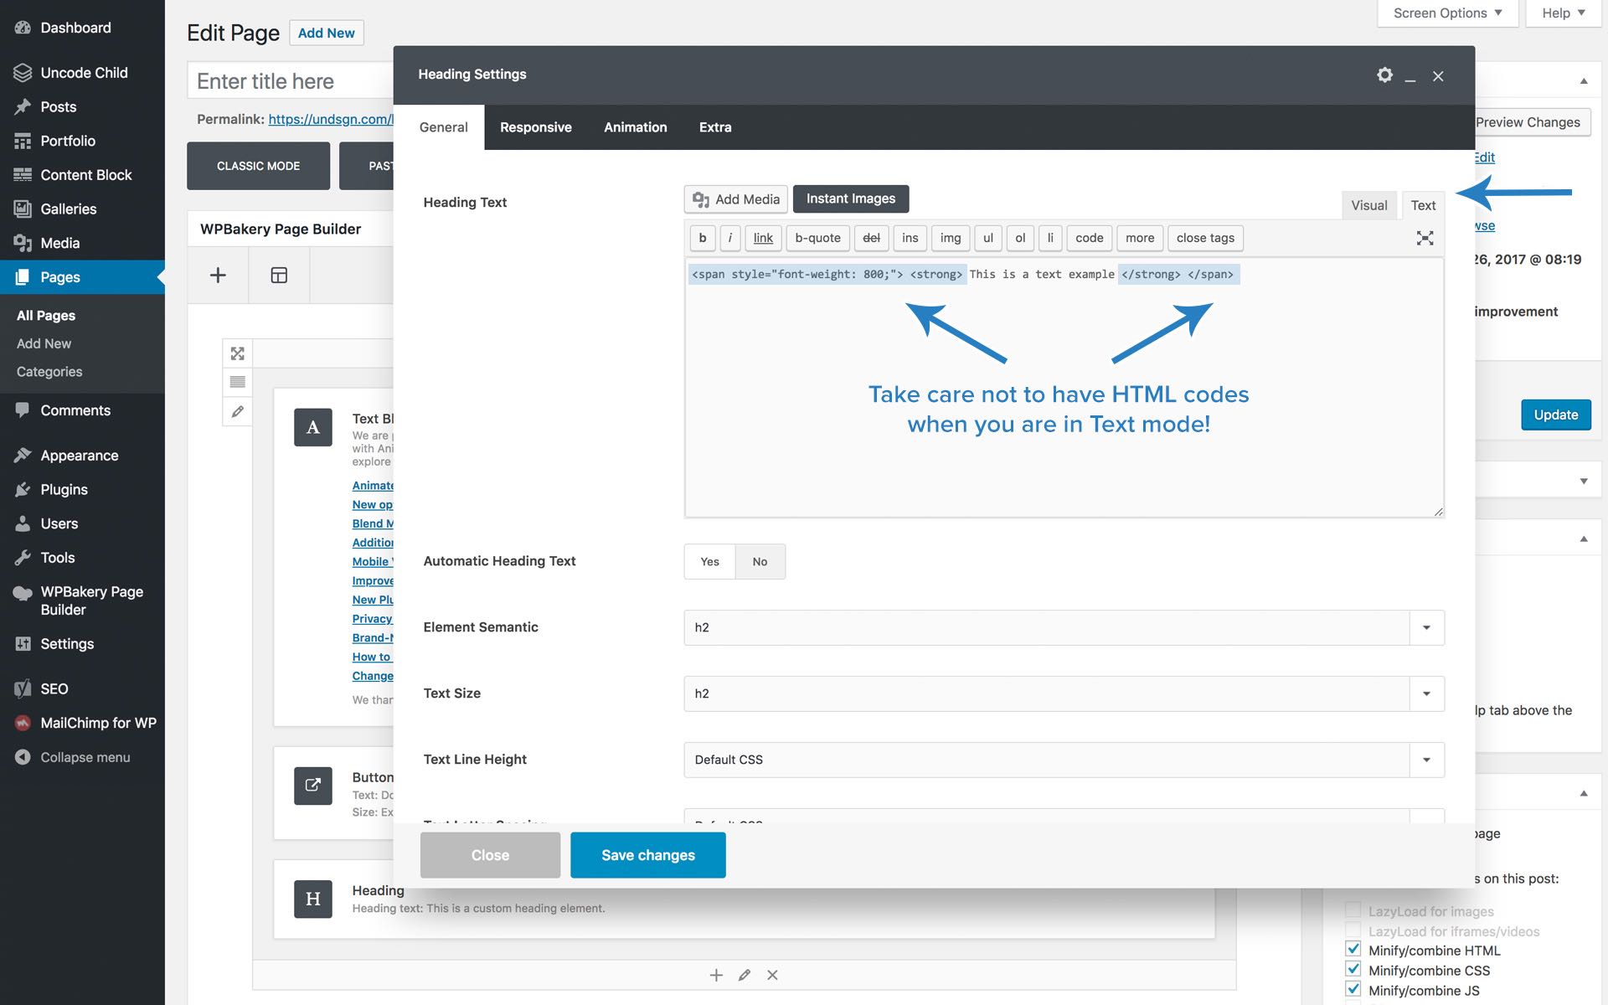The width and height of the screenshot is (1608, 1005).
Task: Toggle distraction-free fullscreen editor icon
Action: point(1425,238)
